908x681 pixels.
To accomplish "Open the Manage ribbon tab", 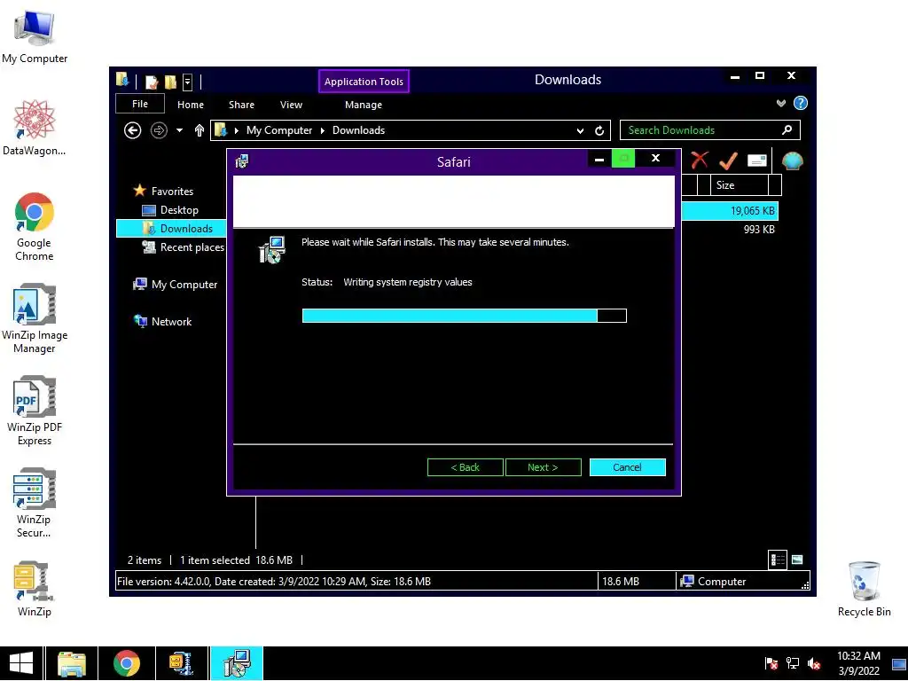I will click(x=363, y=105).
